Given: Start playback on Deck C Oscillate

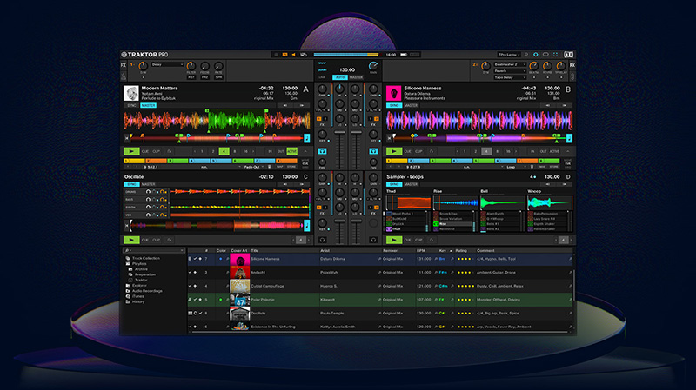Looking at the screenshot, I should pyautogui.click(x=131, y=240).
